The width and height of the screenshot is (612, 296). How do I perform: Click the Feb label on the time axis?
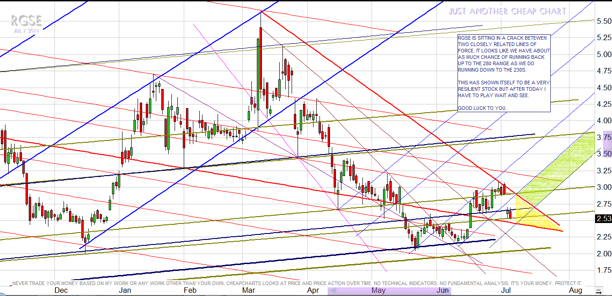[190, 291]
